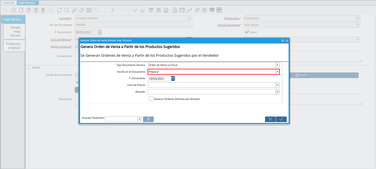This screenshot has width=376, height=169.
Task: Cancel dialog with the X button
Action: coord(270,119)
